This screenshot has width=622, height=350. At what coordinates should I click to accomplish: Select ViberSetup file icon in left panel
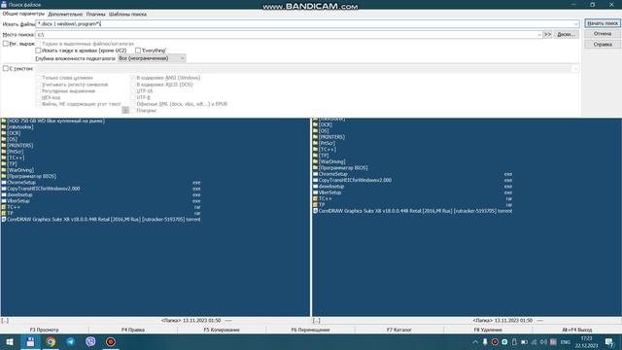(x=4, y=201)
